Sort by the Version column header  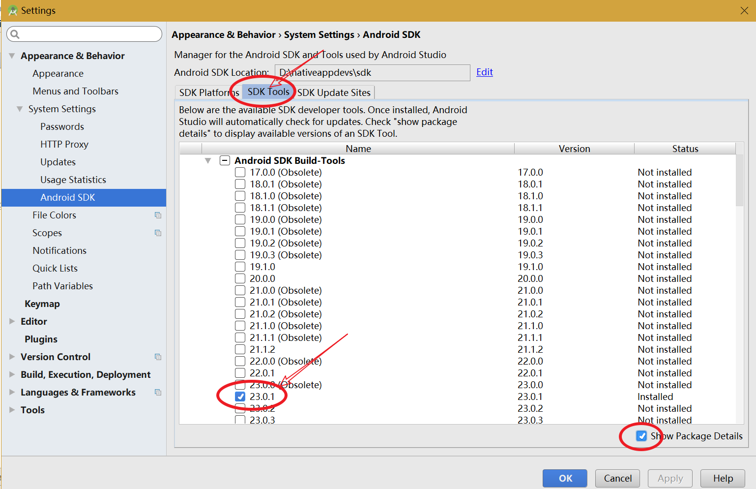tap(574, 149)
